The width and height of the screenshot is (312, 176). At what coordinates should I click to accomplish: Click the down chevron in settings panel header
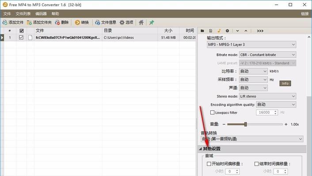pyautogui.click(x=237, y=31)
